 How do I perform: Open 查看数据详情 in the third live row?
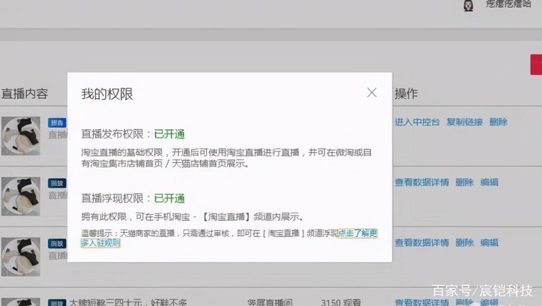[x=422, y=243]
